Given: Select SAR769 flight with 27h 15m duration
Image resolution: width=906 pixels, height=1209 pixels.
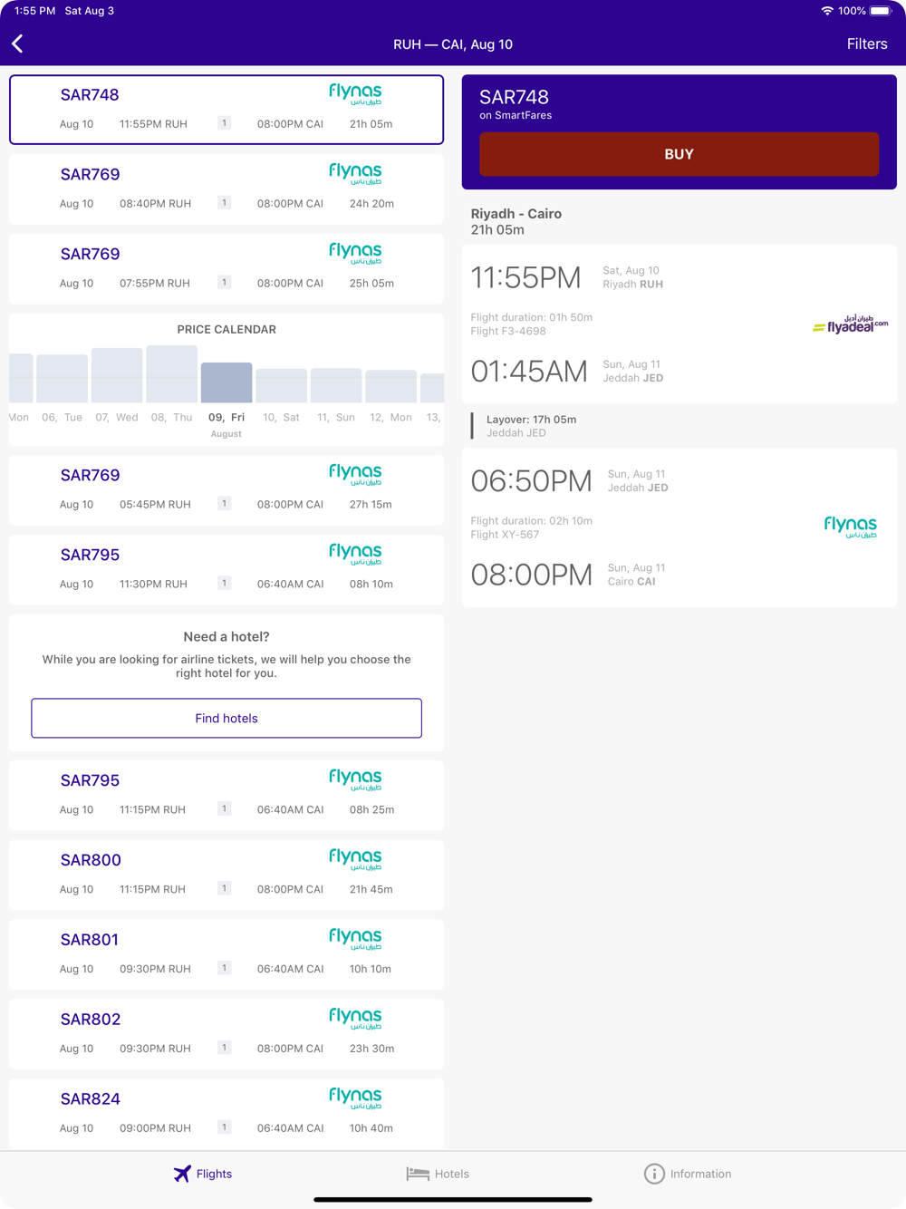Looking at the screenshot, I should (226, 489).
